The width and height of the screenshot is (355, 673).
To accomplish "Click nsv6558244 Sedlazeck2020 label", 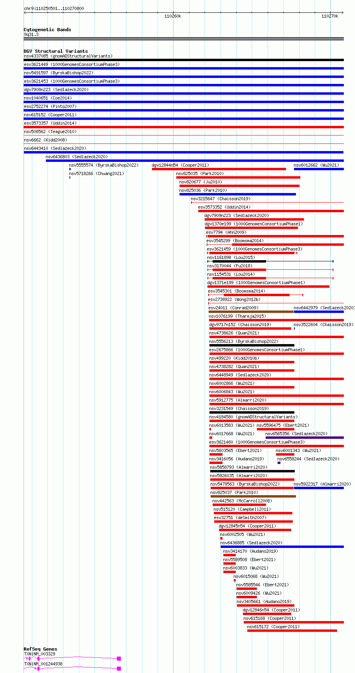I will [308, 459].
